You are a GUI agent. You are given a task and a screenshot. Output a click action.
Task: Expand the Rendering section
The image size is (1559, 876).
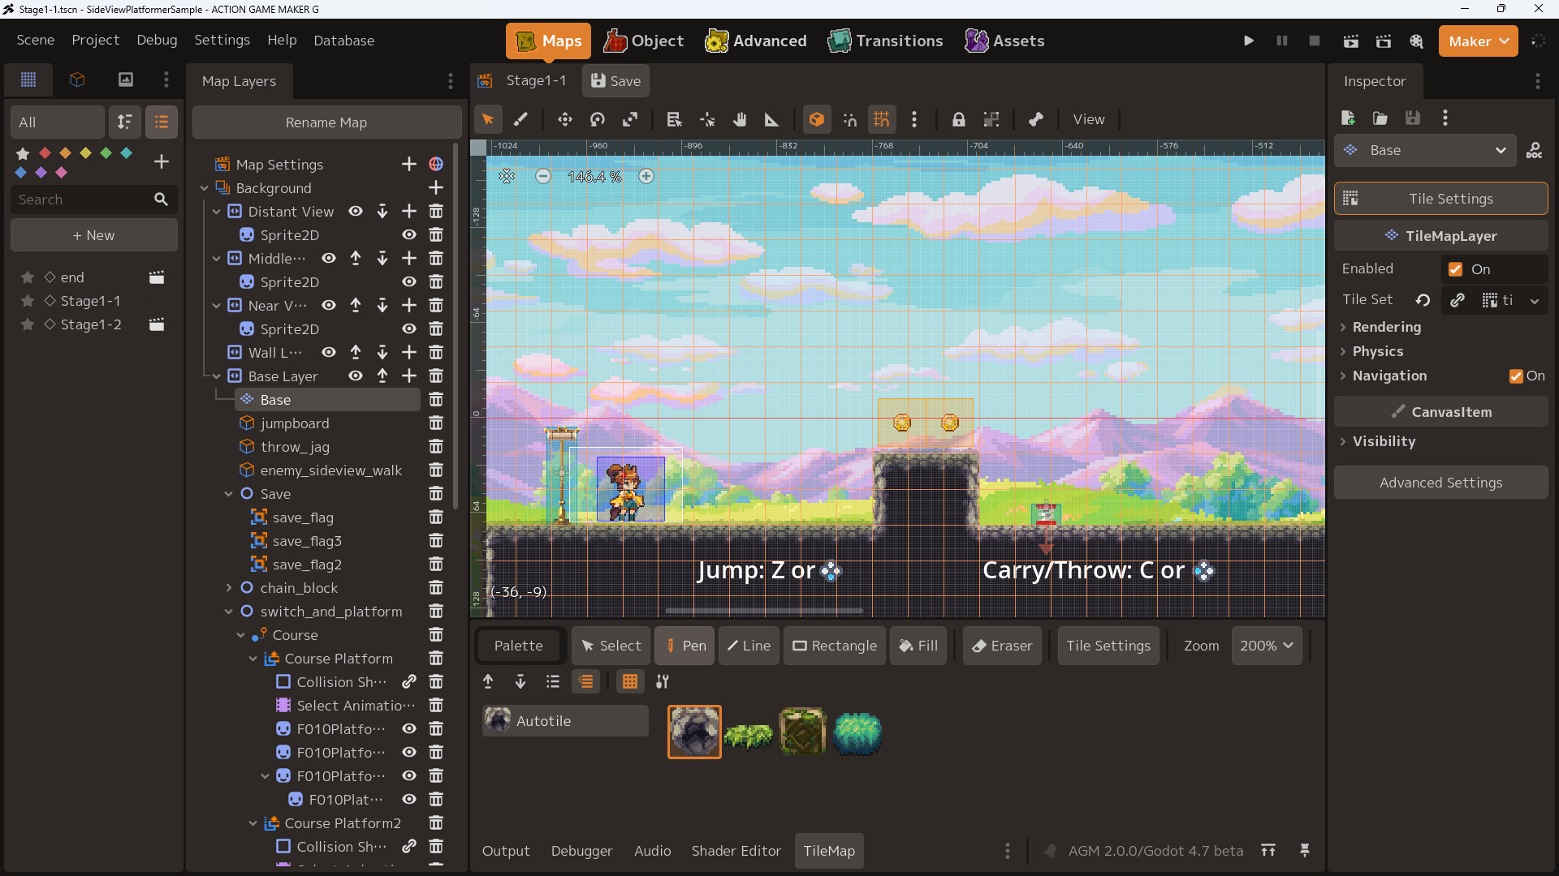tap(1387, 328)
